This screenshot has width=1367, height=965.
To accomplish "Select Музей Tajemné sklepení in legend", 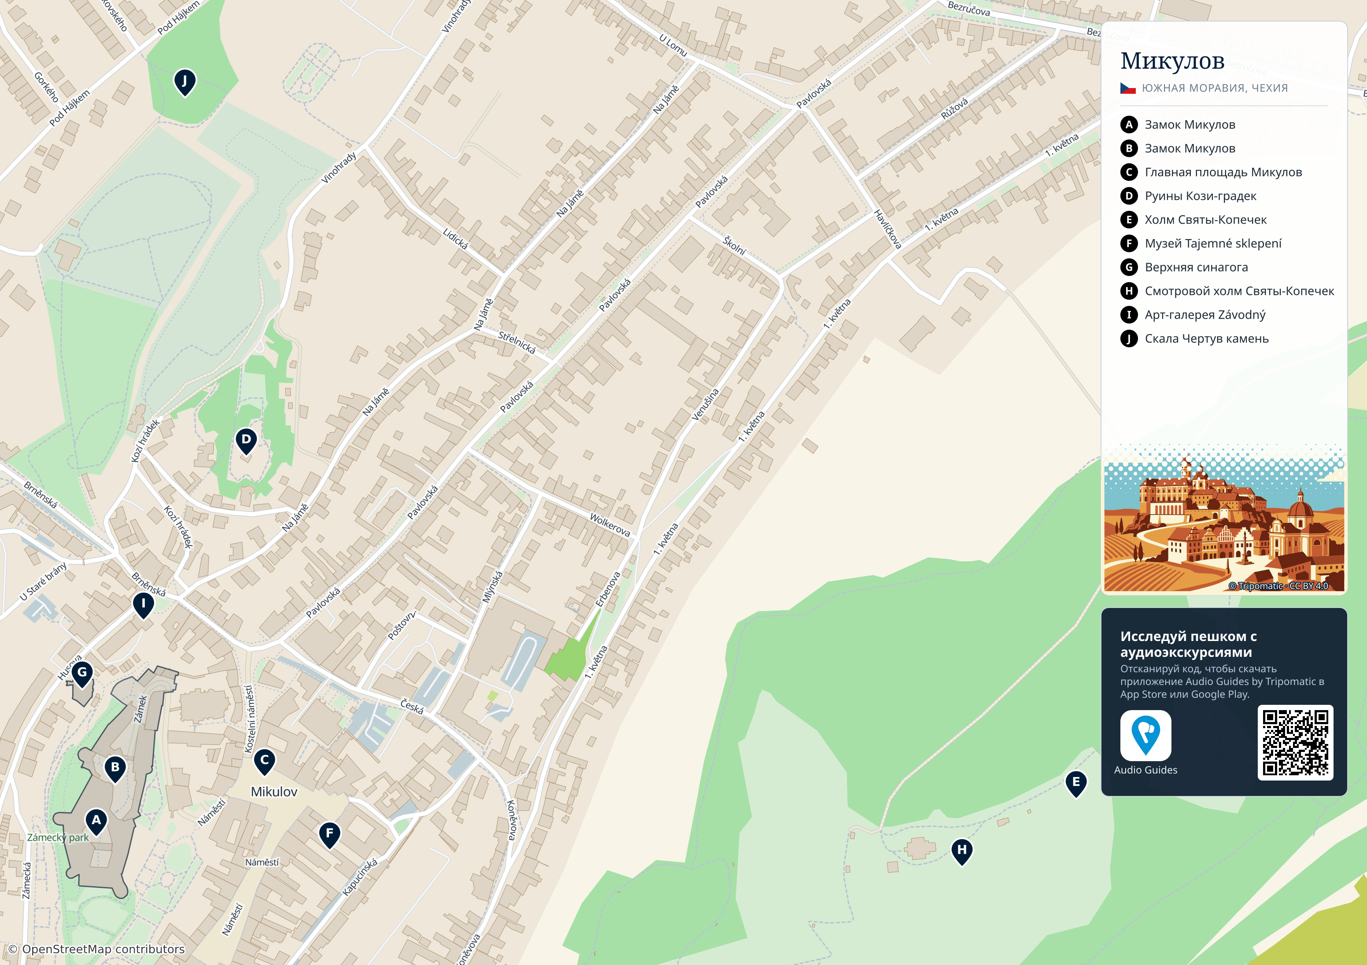I will pos(1213,243).
